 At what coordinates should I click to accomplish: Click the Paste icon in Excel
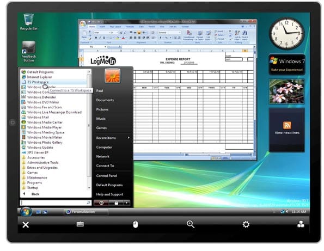tap(84, 34)
